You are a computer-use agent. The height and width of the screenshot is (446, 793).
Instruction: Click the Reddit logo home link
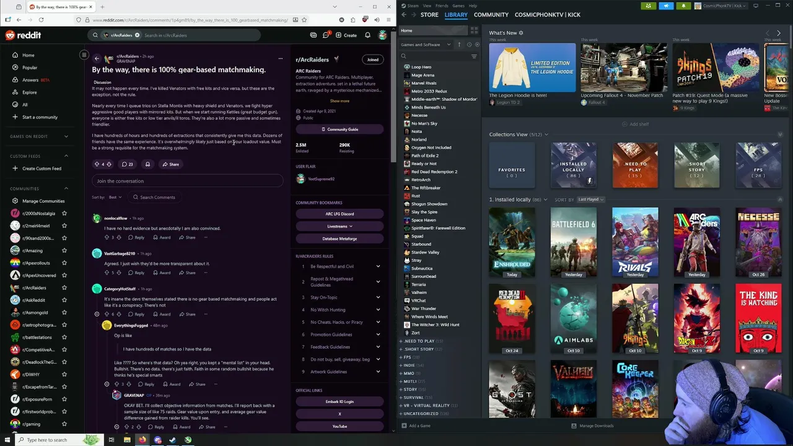[x=24, y=35]
